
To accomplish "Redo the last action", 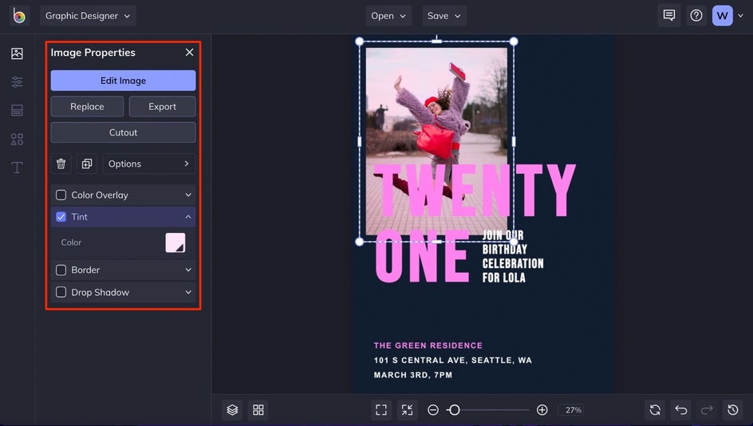I will [707, 410].
